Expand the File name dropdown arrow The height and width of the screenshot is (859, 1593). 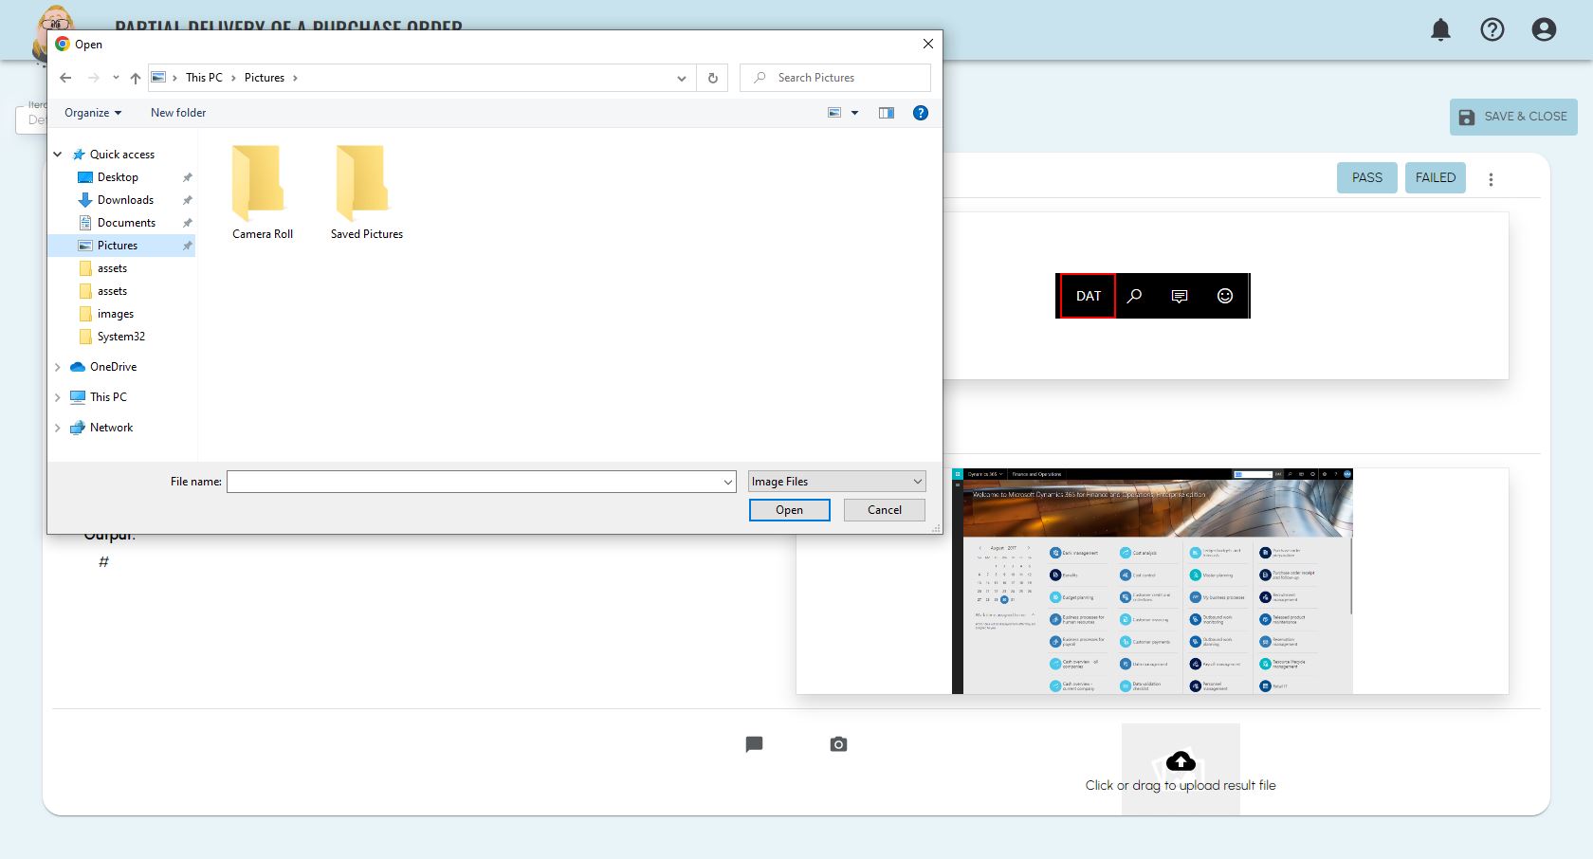tap(727, 483)
